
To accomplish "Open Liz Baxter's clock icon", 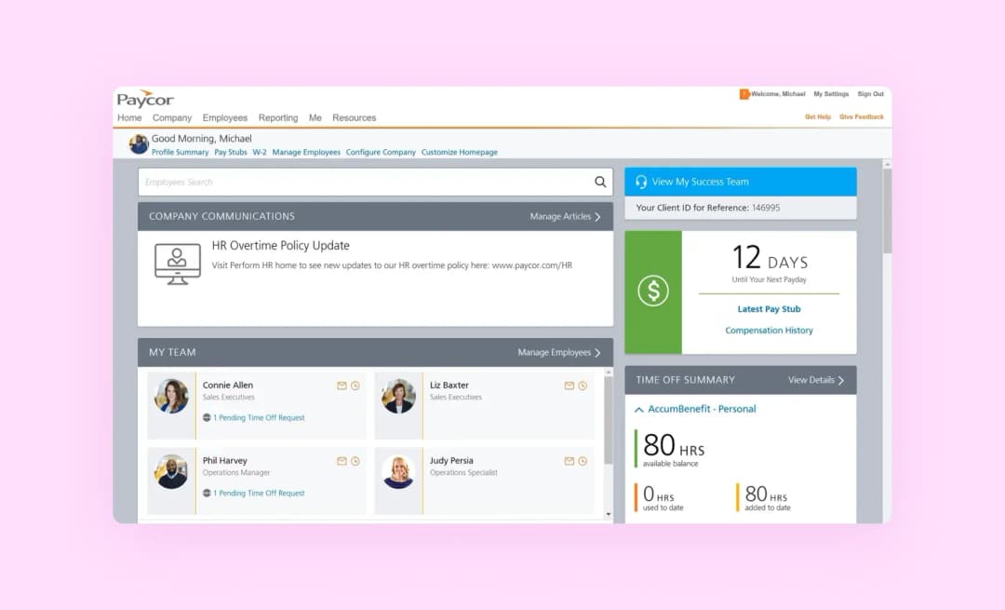I will pos(583,386).
